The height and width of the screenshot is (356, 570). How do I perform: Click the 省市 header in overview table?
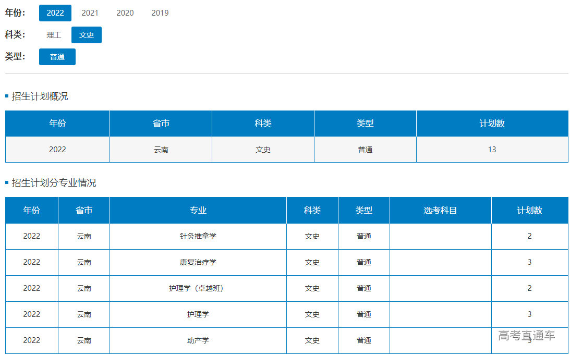point(161,124)
